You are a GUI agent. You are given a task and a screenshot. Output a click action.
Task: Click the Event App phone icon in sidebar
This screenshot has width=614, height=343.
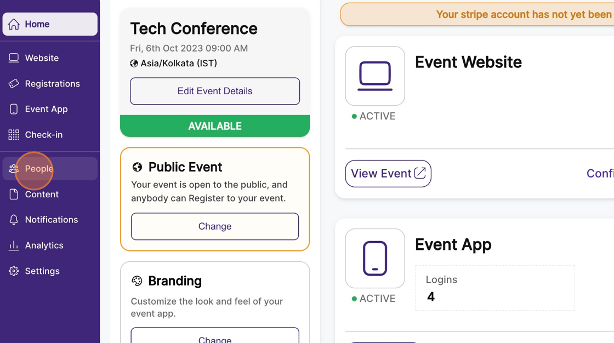tap(14, 109)
